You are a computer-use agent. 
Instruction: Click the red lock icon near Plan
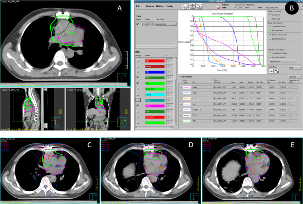pyautogui.click(x=218, y=8)
